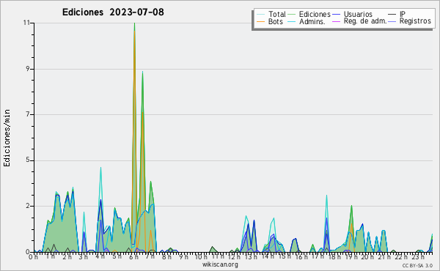
Task: Click the 23 h mark on time axis
Action: (416, 256)
